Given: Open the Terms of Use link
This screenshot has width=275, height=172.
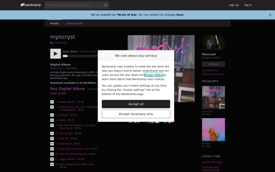Looking at the screenshot, I should 127,15.
